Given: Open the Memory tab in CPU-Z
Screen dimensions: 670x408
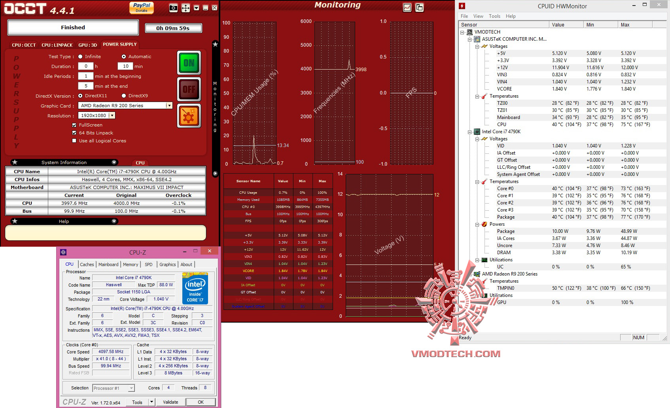Looking at the screenshot, I should pyautogui.click(x=131, y=264).
